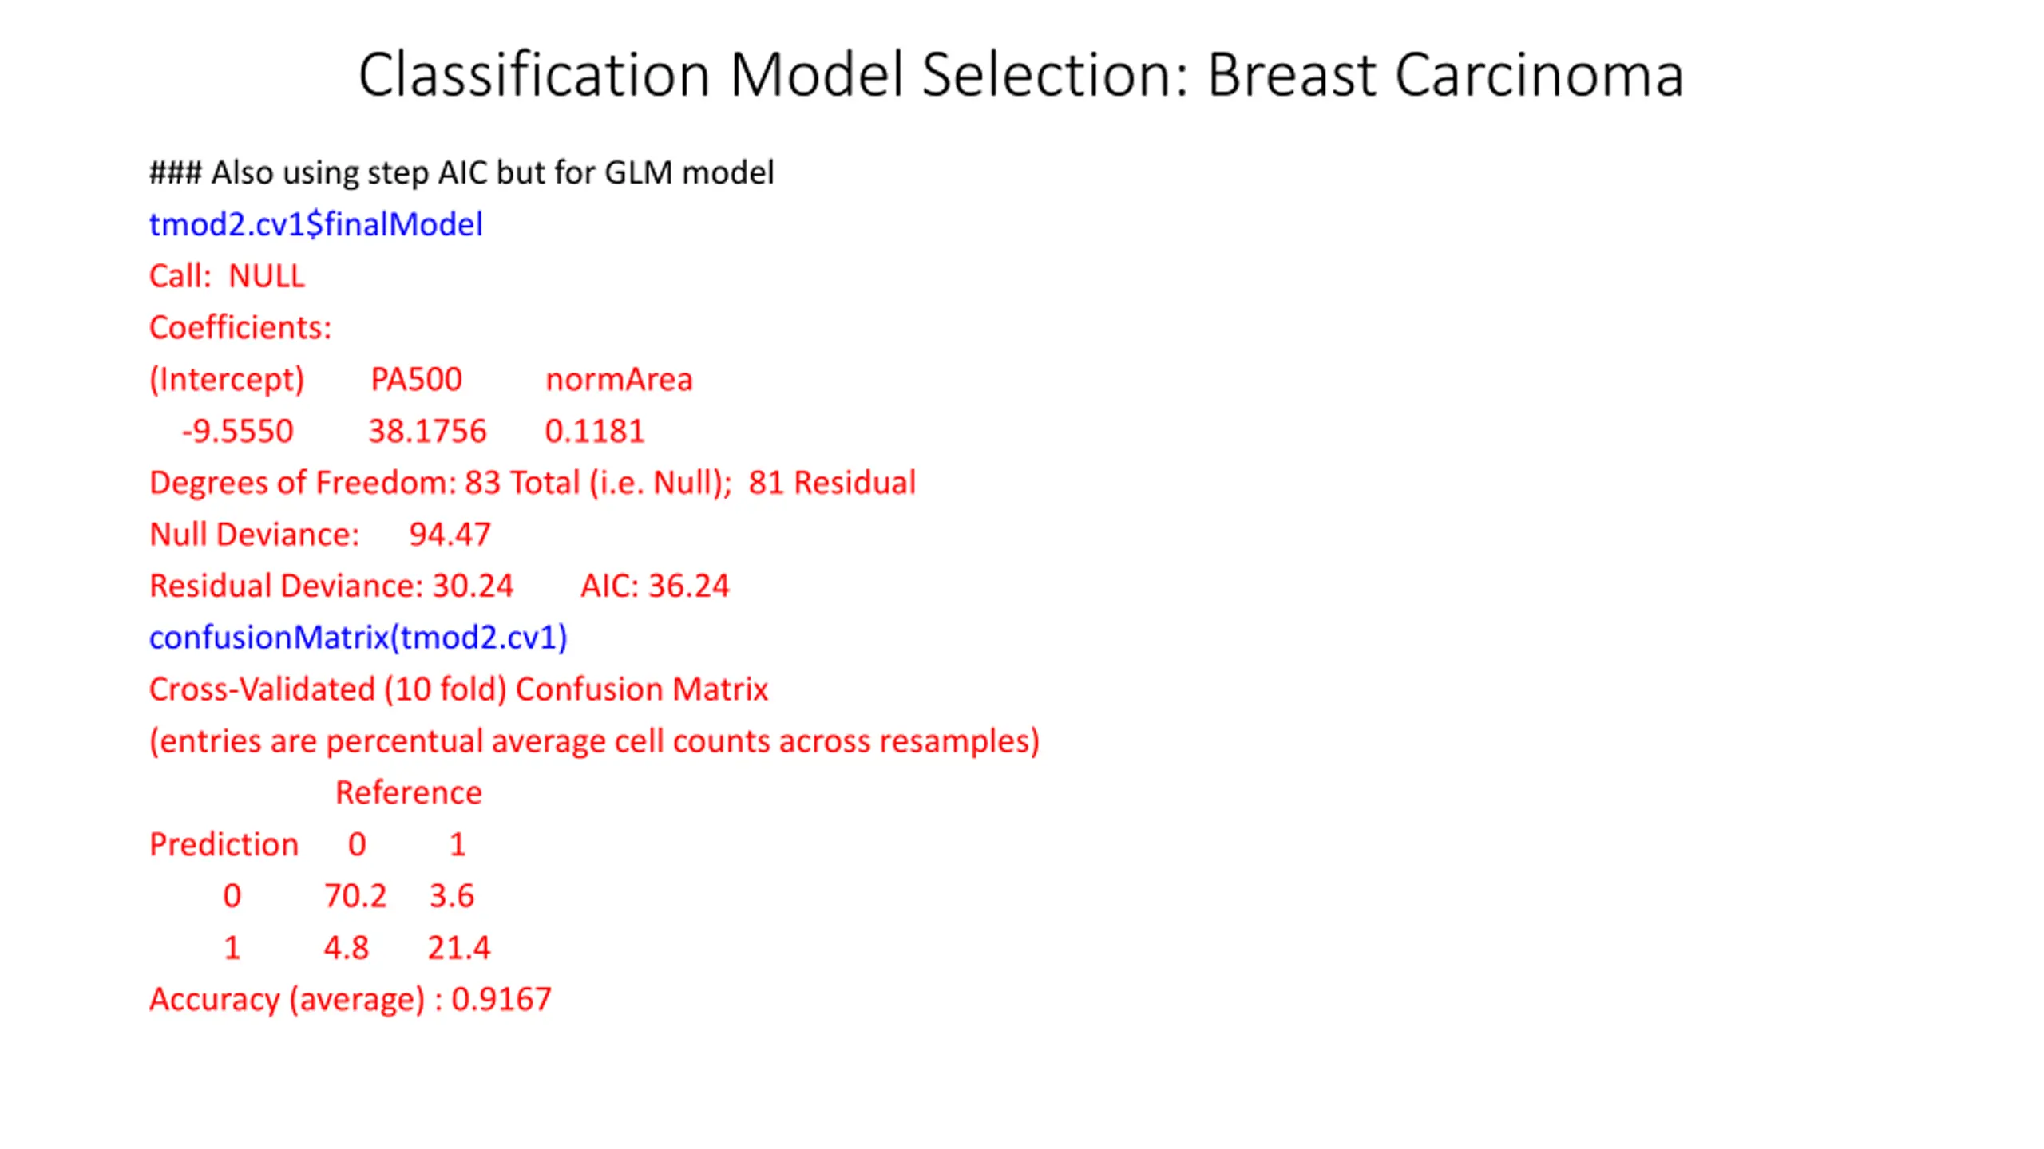Click the confusionMatrix(tmod2.cv1) command

click(x=358, y=638)
